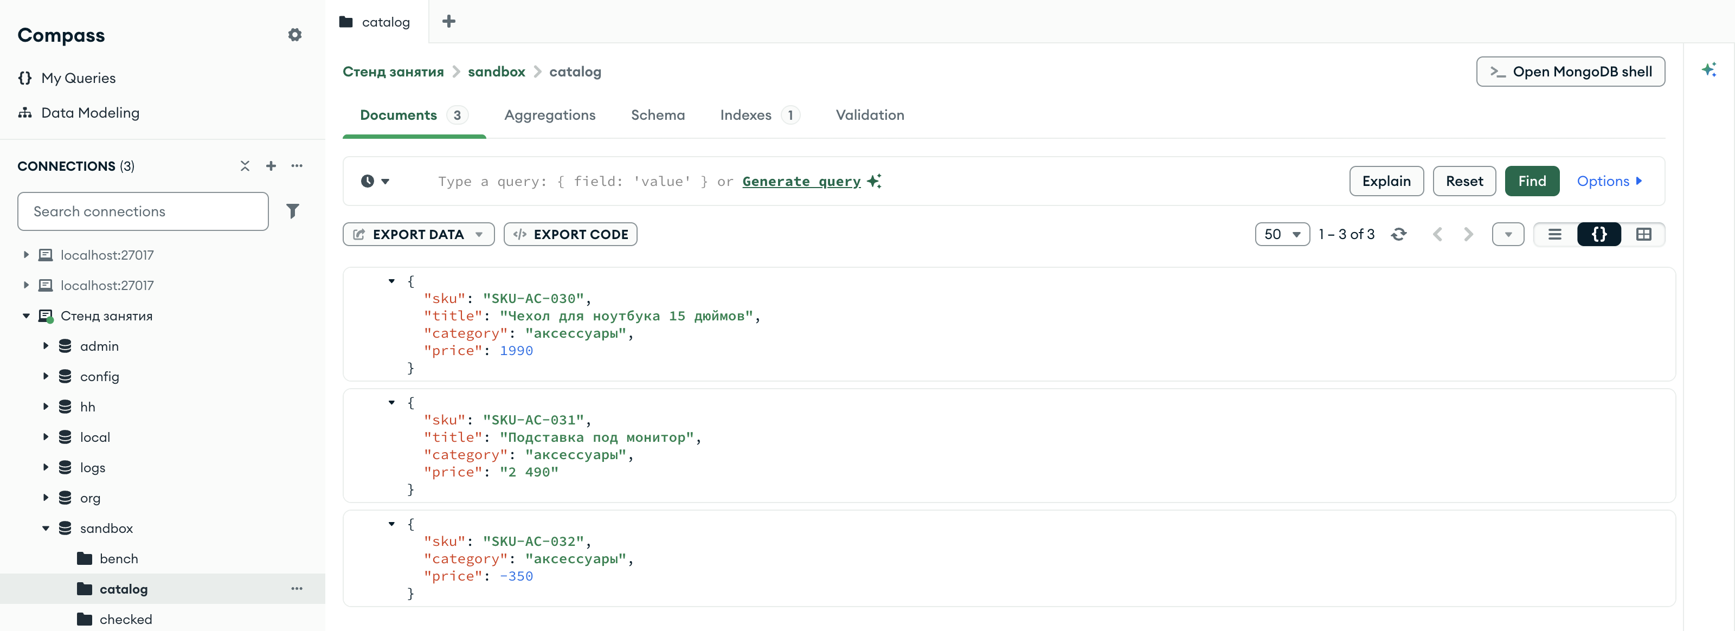Collapse SKU-AC-031 document
This screenshot has height=631, width=1735.
pyautogui.click(x=391, y=403)
